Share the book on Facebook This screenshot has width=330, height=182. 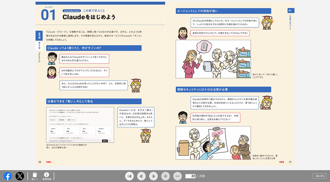coord(7,176)
